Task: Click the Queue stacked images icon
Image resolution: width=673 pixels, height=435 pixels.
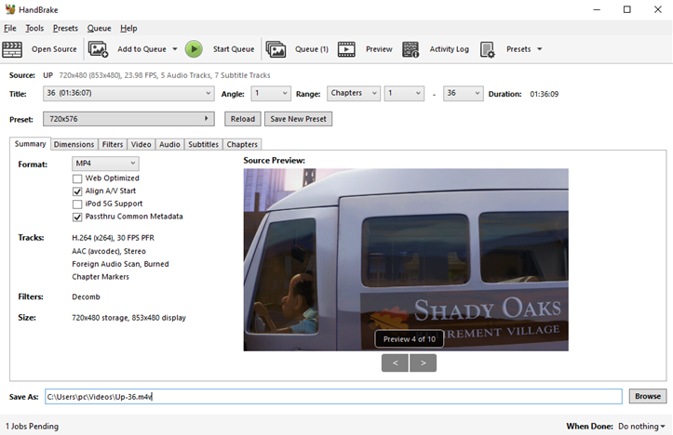Action: [276, 49]
